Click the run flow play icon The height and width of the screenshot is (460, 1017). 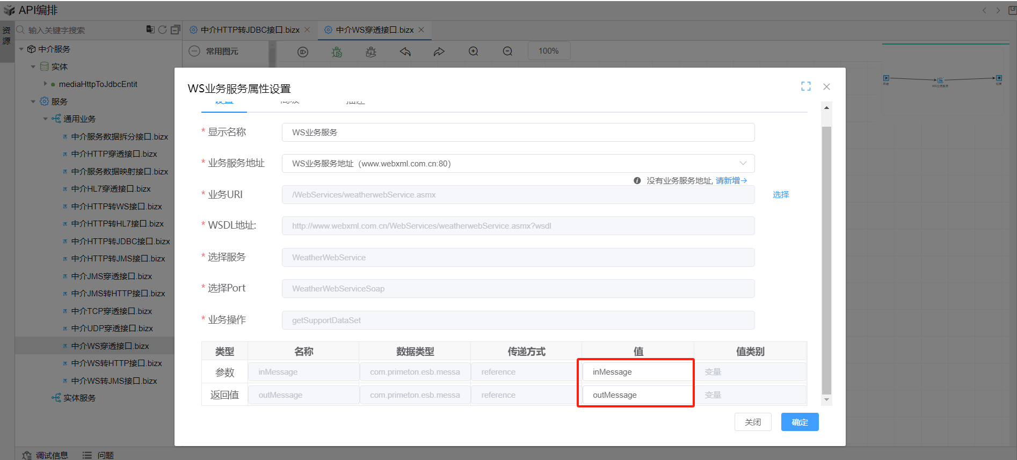coord(303,52)
